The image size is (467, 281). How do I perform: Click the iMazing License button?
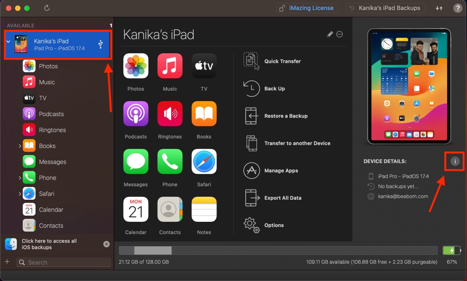(307, 8)
